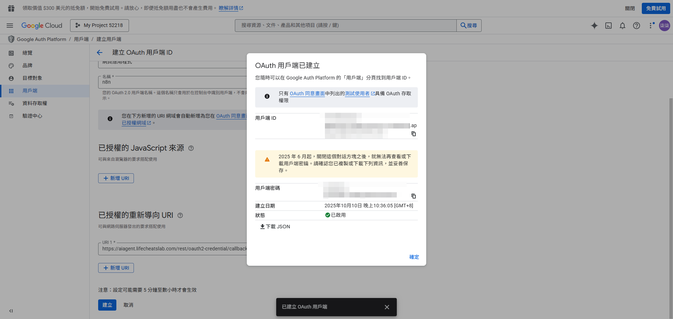Click the search resources input field

(345, 25)
